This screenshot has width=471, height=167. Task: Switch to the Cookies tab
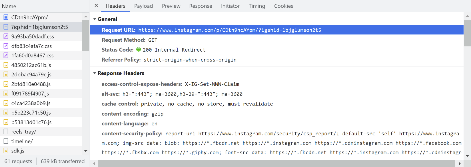pyautogui.click(x=283, y=6)
